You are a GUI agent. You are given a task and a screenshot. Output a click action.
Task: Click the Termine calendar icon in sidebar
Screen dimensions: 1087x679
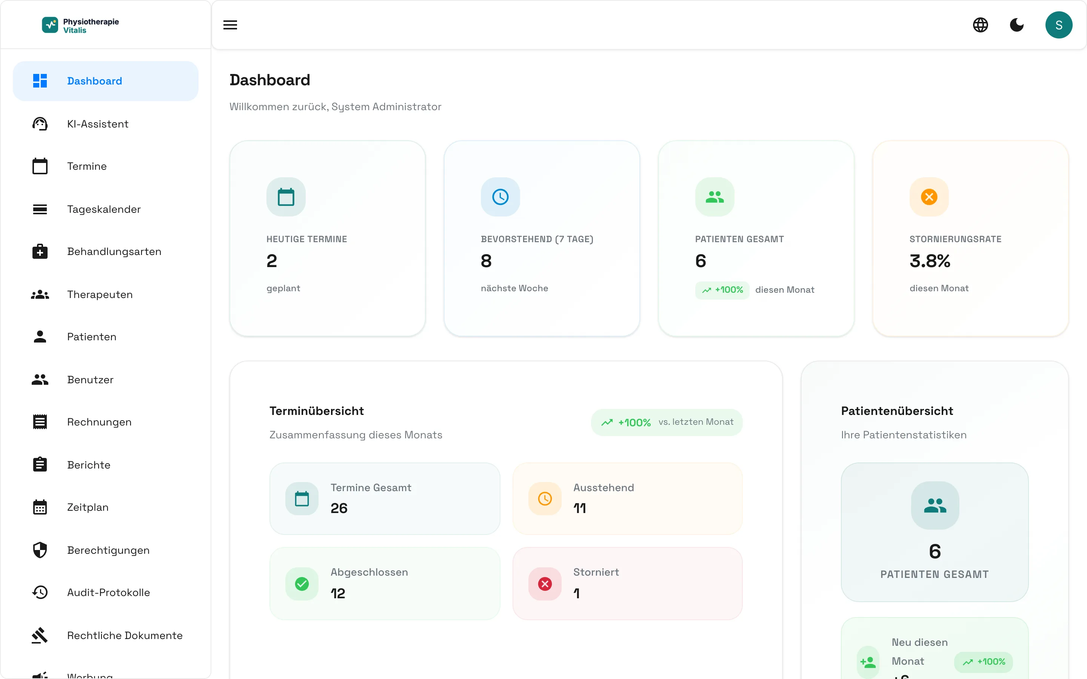click(x=40, y=166)
